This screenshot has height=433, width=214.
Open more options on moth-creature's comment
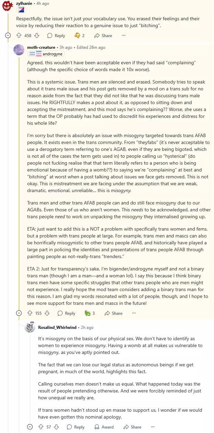point(134,313)
